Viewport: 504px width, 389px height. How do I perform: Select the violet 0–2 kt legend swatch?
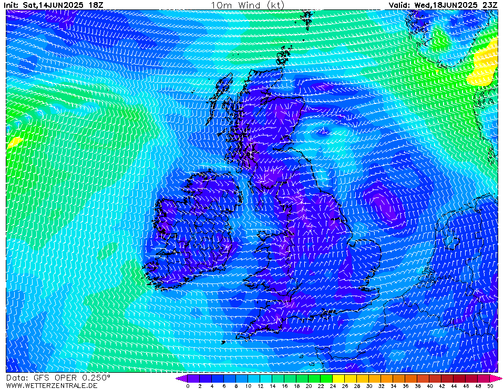(193, 379)
